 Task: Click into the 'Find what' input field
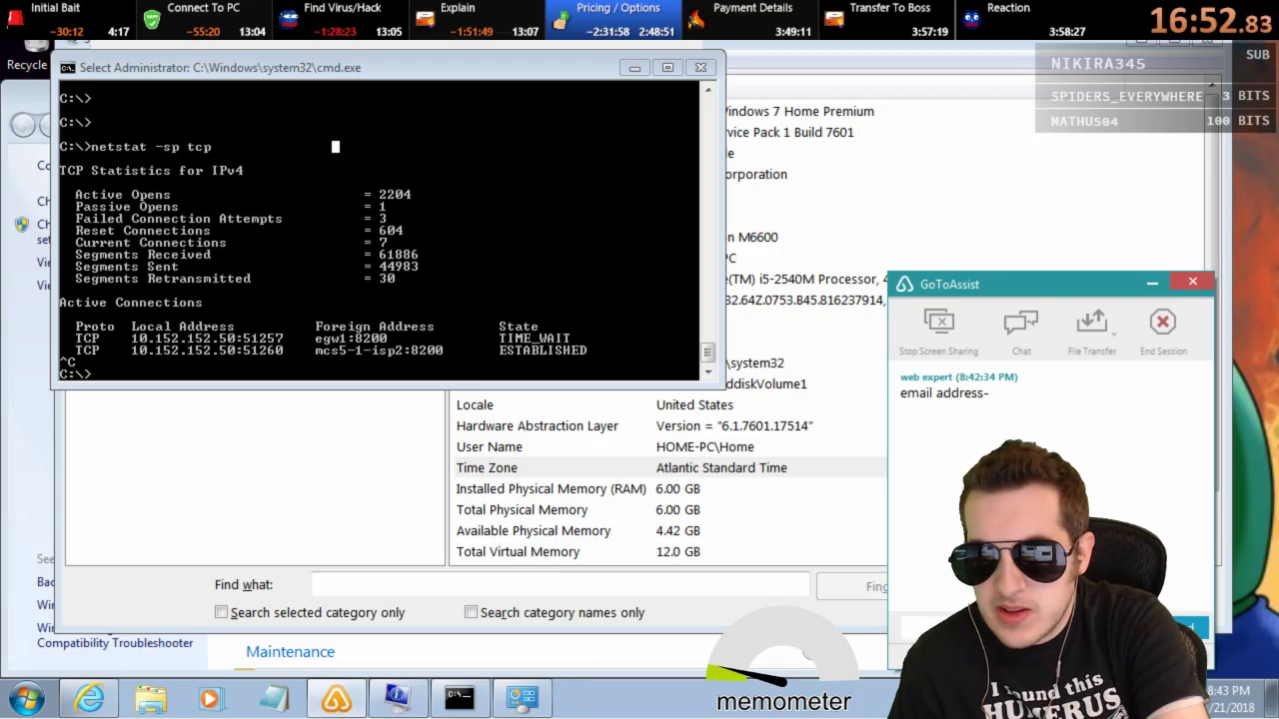[560, 585]
